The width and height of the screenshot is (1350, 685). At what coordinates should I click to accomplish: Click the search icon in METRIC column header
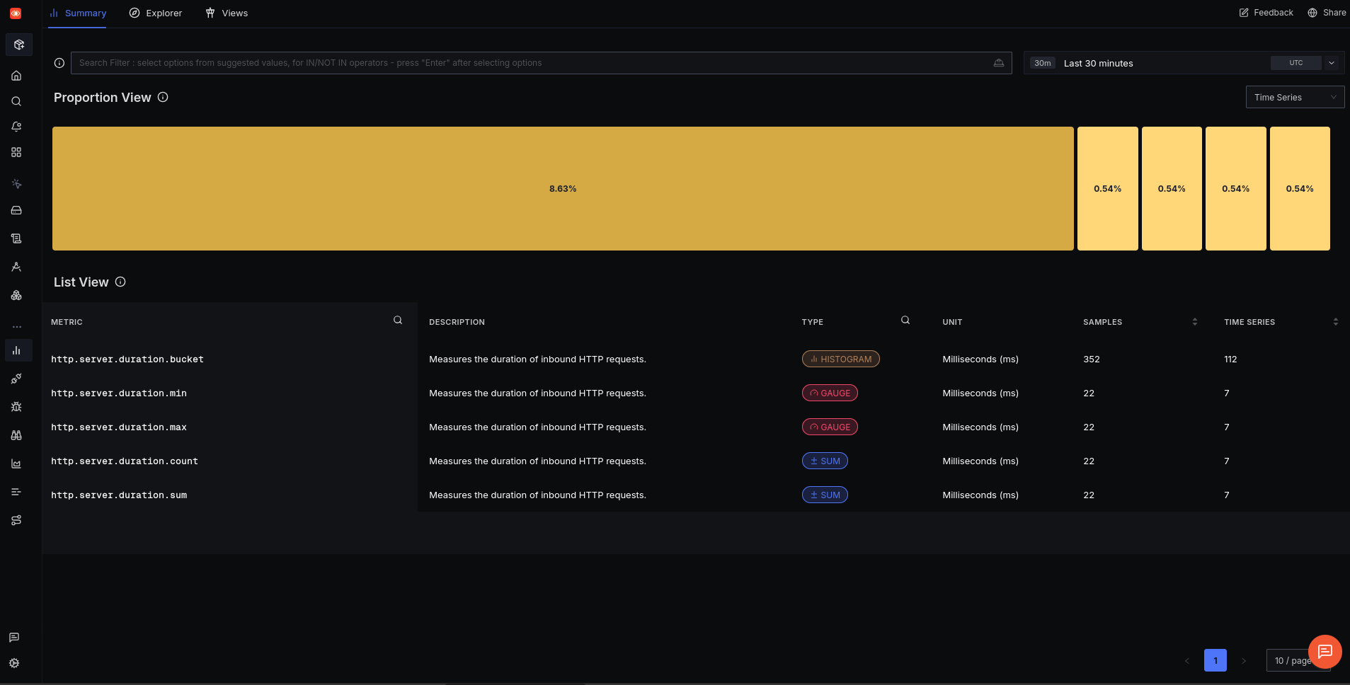398,321
